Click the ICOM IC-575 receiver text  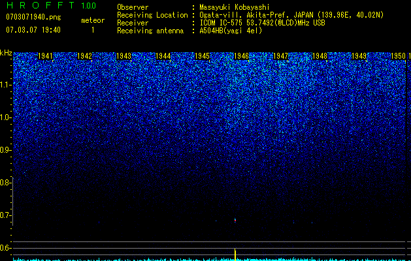(x=262, y=23)
